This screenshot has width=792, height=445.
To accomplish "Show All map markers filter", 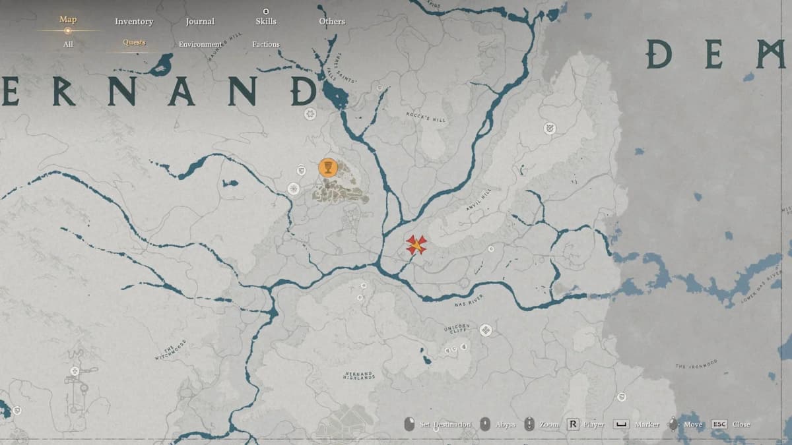I will pos(68,44).
